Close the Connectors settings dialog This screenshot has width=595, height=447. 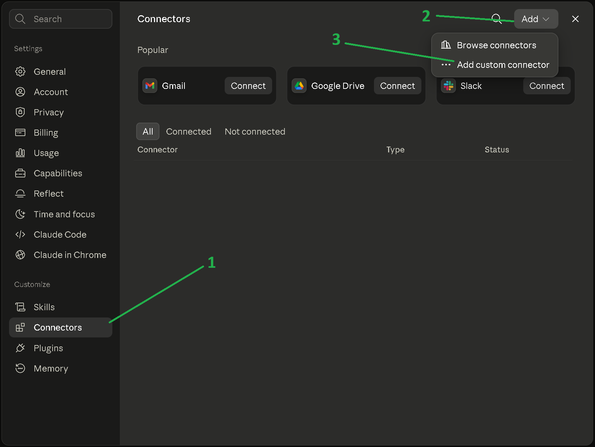[x=575, y=19]
